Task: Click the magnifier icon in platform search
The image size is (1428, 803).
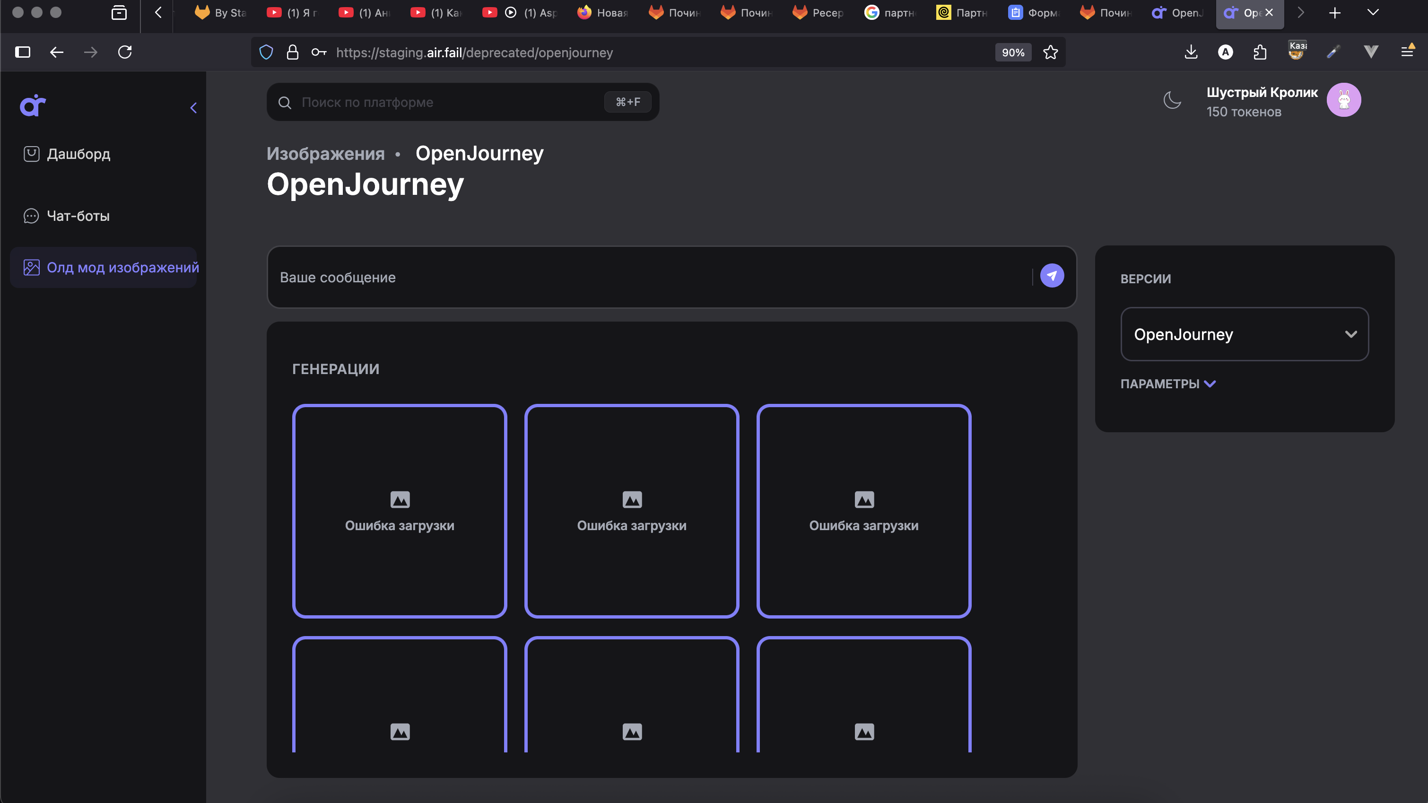Action: pos(285,103)
